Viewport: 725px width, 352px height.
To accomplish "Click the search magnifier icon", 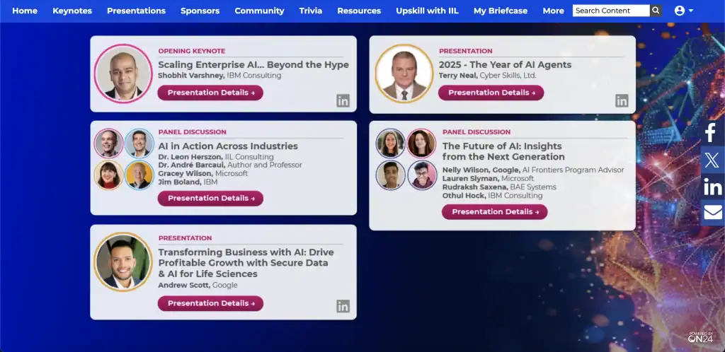I will 656,11.
